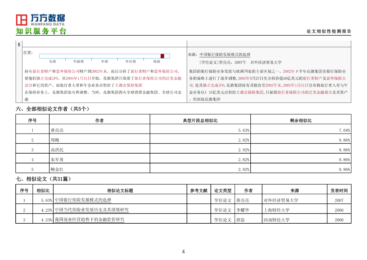Click the 位置 label
This screenshot has width=367, height=260.
28,52
